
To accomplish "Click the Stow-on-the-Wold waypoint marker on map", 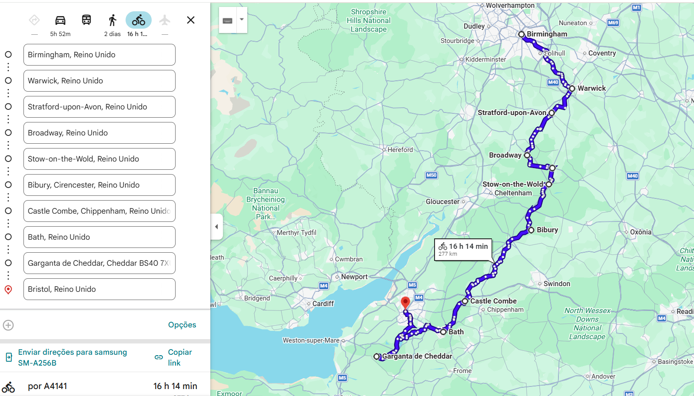I will coord(549,184).
